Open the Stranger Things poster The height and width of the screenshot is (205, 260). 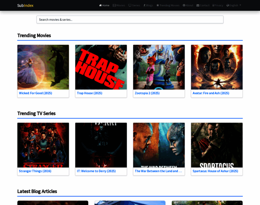pos(43,145)
